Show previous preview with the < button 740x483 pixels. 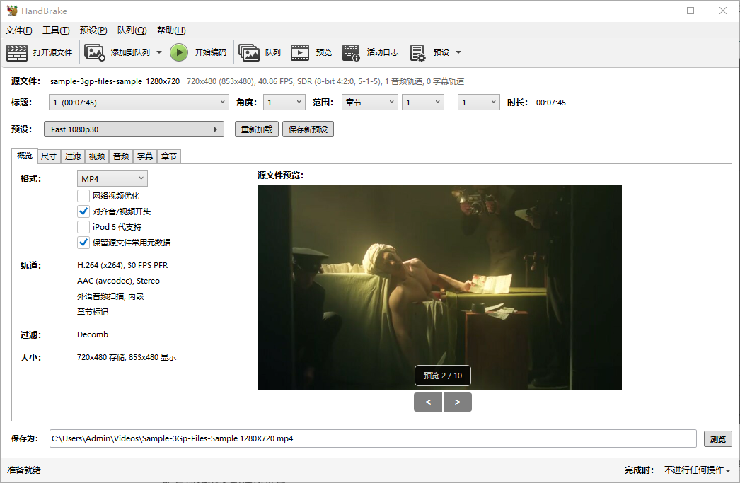click(x=428, y=402)
